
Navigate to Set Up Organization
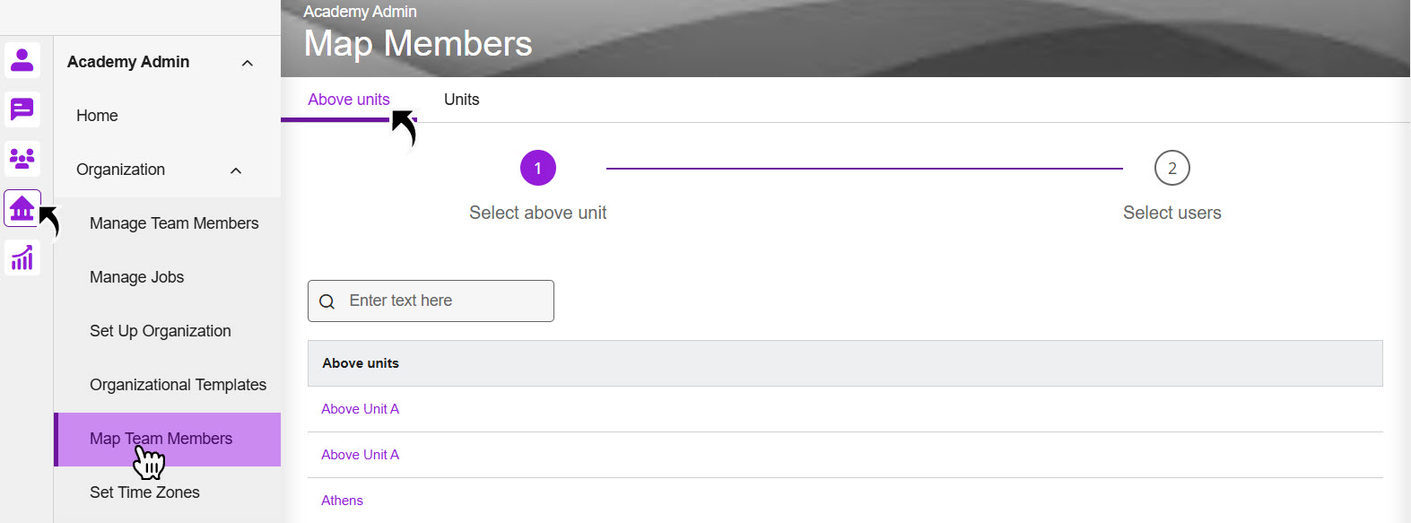(x=161, y=331)
